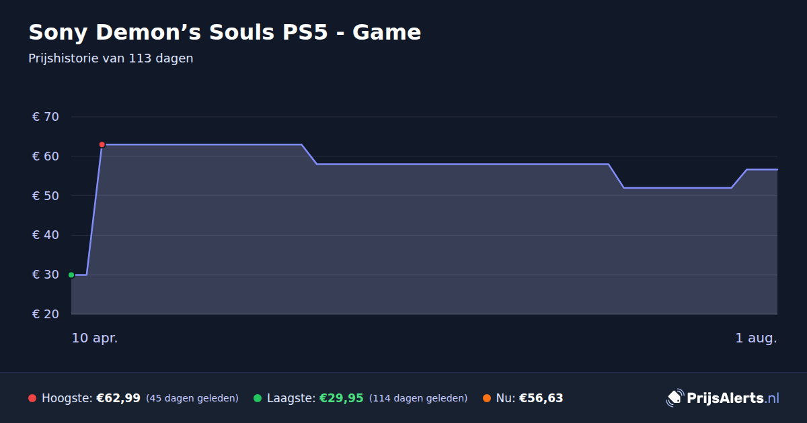Click the 1 aug. end date label
This screenshot has height=423, width=807.
[756, 338]
